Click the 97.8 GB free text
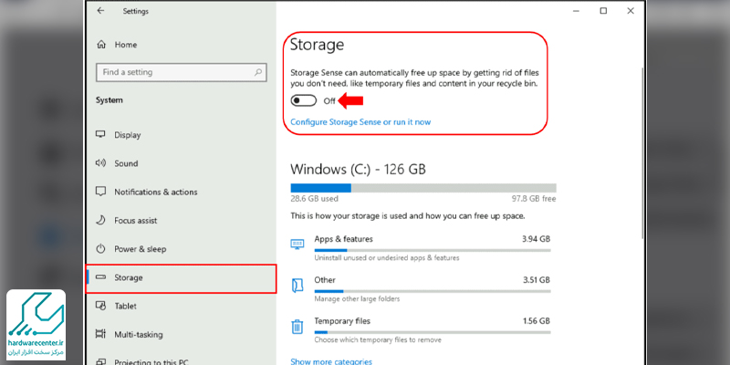 (x=534, y=199)
